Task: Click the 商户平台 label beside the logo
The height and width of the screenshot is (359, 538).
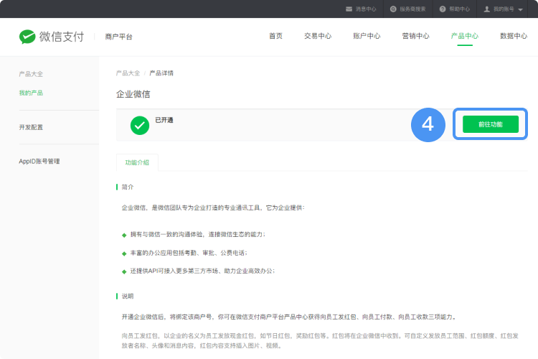Action: pyautogui.click(x=118, y=37)
